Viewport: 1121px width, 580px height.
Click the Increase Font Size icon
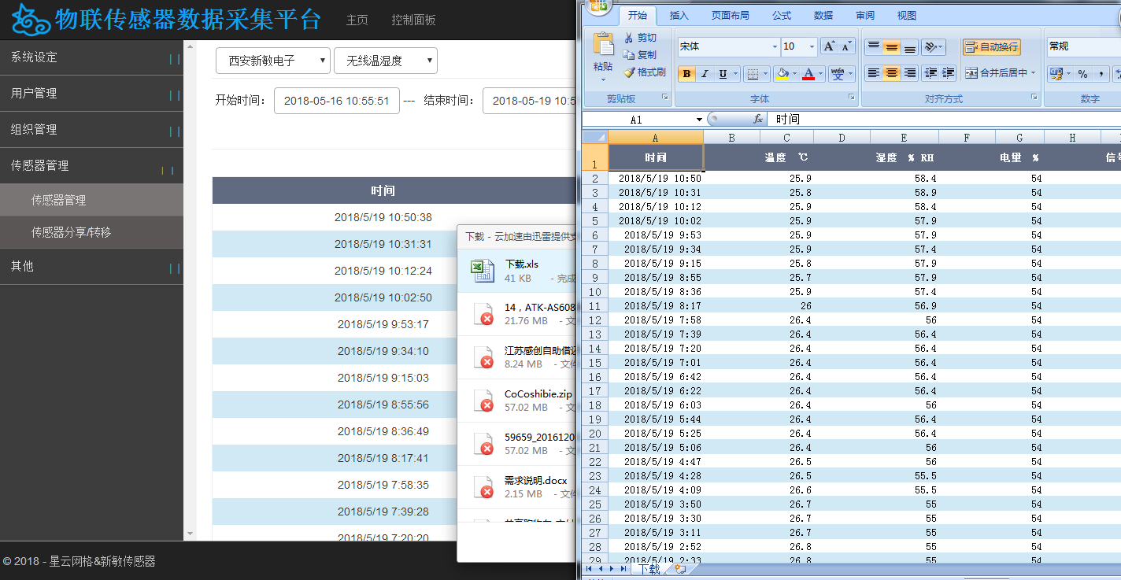pos(829,47)
